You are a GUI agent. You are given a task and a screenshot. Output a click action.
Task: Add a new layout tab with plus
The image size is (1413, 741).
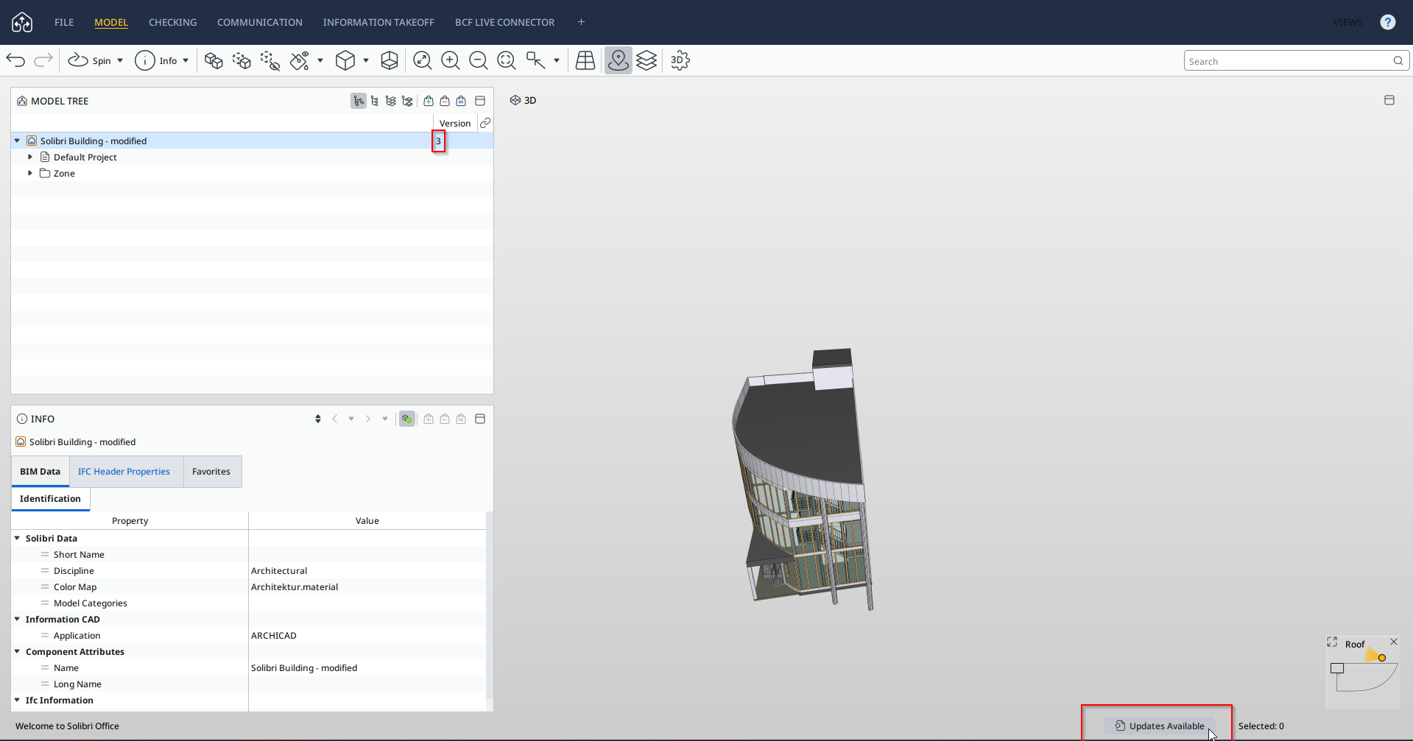point(581,22)
